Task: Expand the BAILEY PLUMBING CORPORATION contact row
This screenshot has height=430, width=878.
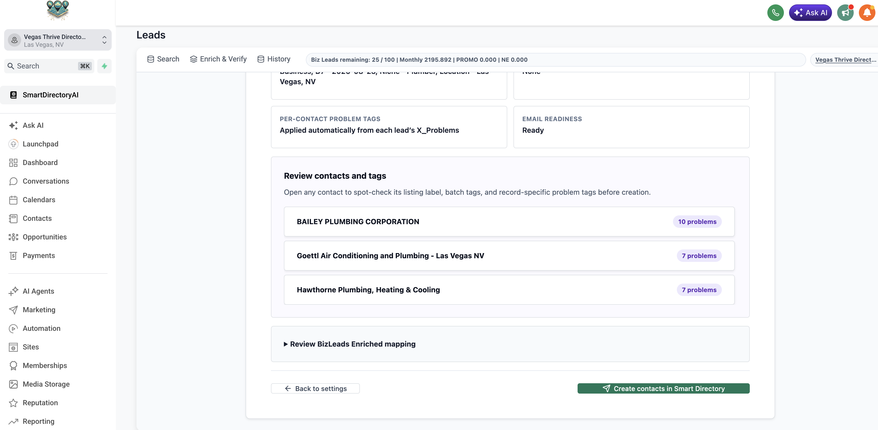Action: click(509, 222)
